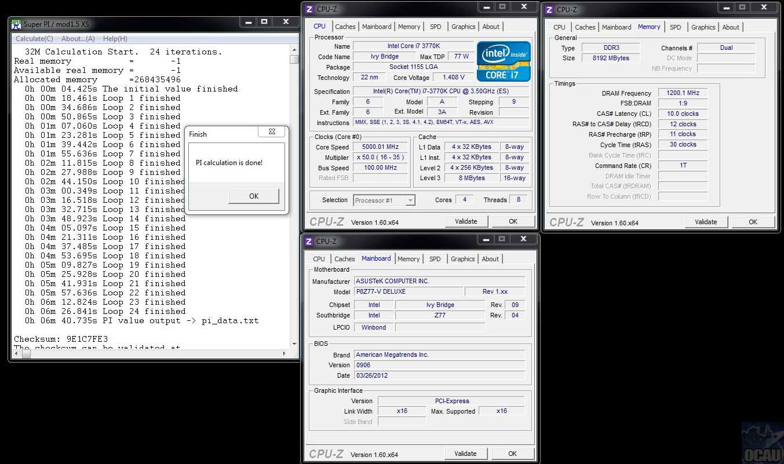This screenshot has height=464, width=784.
Task: Open the Processor #1 selection dropdown
Action: (x=384, y=200)
